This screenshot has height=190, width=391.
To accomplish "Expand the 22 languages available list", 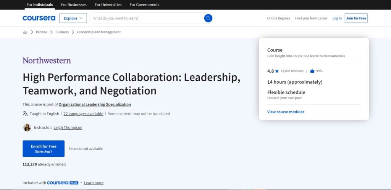I will [x=83, y=114].
